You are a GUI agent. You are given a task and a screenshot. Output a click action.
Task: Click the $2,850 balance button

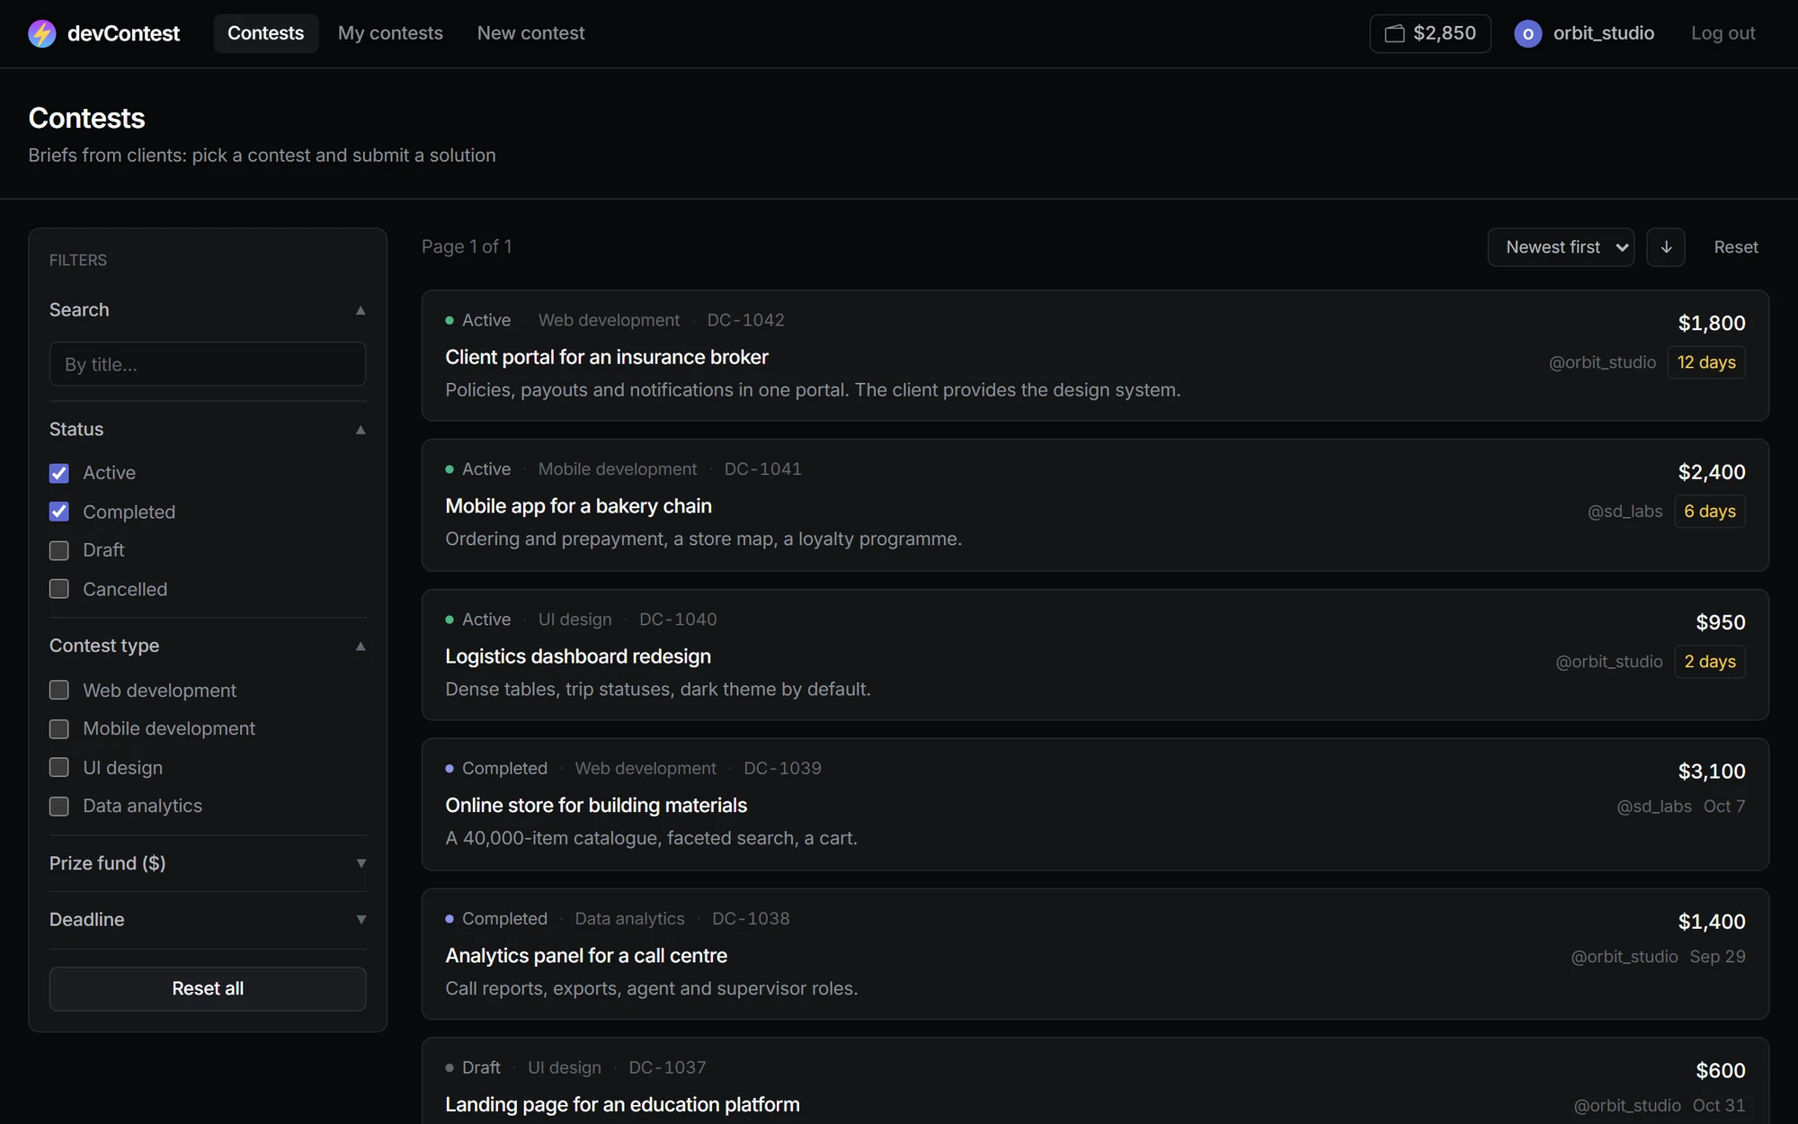coord(1430,33)
